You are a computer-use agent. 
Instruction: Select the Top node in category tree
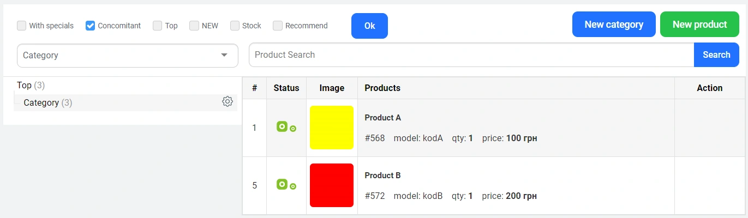pyautogui.click(x=25, y=86)
